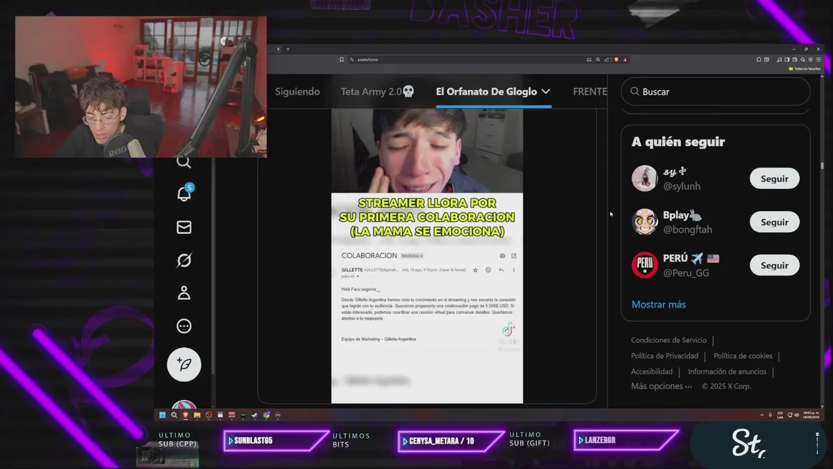This screenshot has width=833, height=469.
Task: Expand the system tray hidden icons chevron
Action: pos(762,415)
